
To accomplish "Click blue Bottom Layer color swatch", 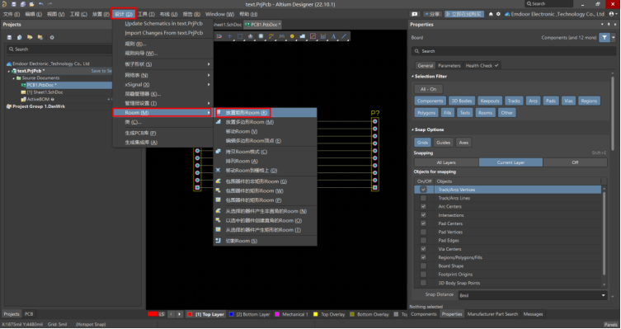I will [232, 314].
